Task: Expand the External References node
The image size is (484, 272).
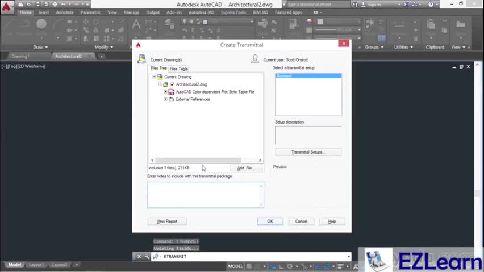Action: [165, 99]
